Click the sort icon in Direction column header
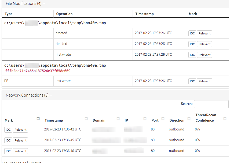 [x=189, y=119]
